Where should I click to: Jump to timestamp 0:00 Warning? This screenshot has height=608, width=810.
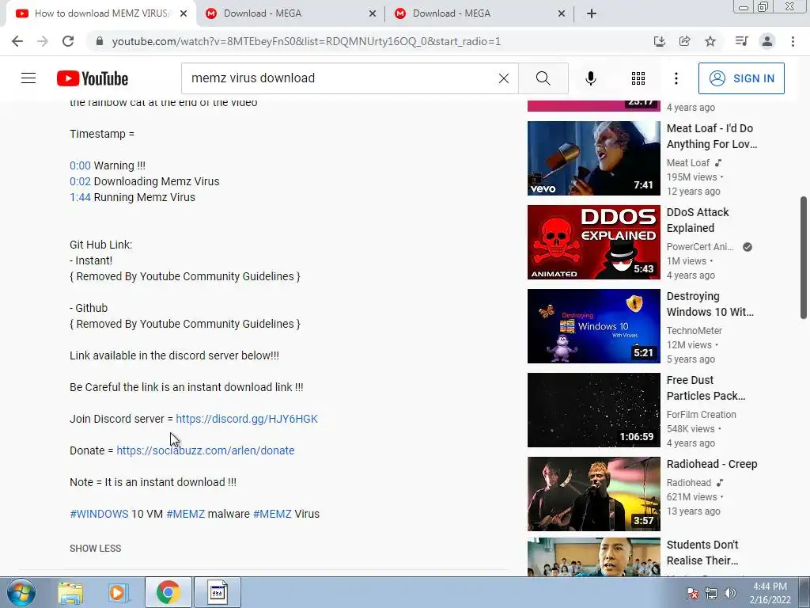click(x=80, y=165)
